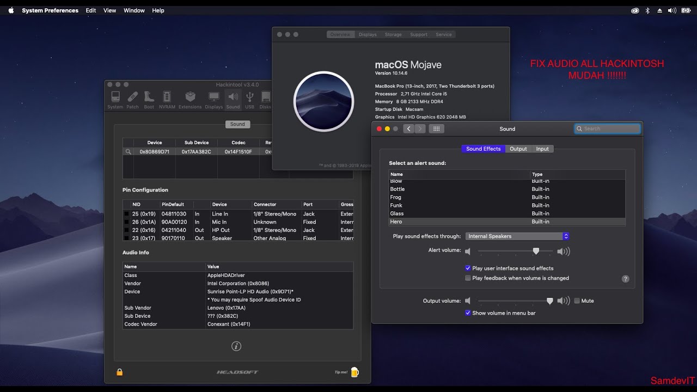The height and width of the screenshot is (392, 697).
Task: Open the Extensions section in Hackintool
Action: [190, 100]
